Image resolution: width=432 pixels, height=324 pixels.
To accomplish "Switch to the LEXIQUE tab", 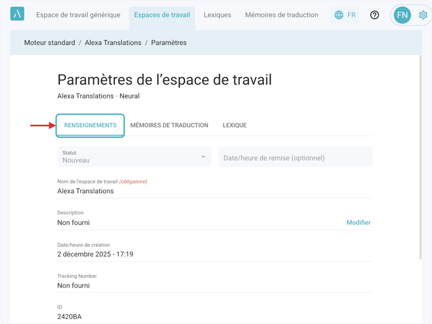I will coord(234,125).
